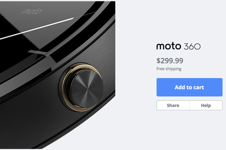Viewport: 226px width, 150px height.
Task: Click the blank space above the moto 360 title
Action: click(x=179, y=21)
